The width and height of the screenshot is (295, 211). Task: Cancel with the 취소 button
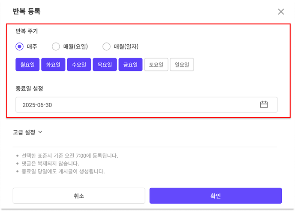[x=79, y=196]
